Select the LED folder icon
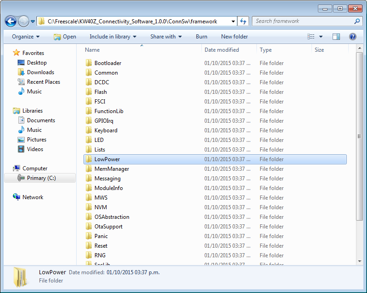 [89, 140]
